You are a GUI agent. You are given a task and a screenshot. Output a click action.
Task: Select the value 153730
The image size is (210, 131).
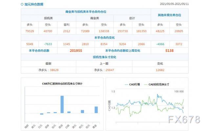pos(123,31)
